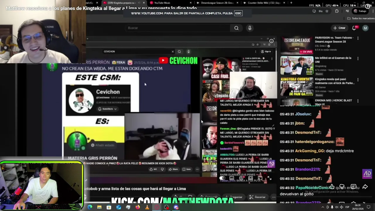375x211 pixels.
Task: Open Microsoft Store from taskbar
Action: (109, 207)
